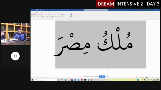Switch to the View ribbon tab
The height and width of the screenshot is (90, 161).
(x=46, y=12)
